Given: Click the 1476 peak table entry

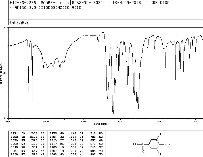Looking at the screenshot, I should pos(57,133).
